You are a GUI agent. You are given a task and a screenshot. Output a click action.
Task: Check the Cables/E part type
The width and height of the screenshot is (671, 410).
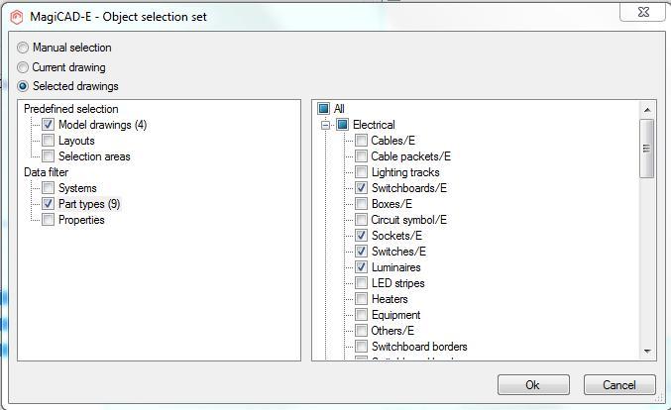point(361,141)
